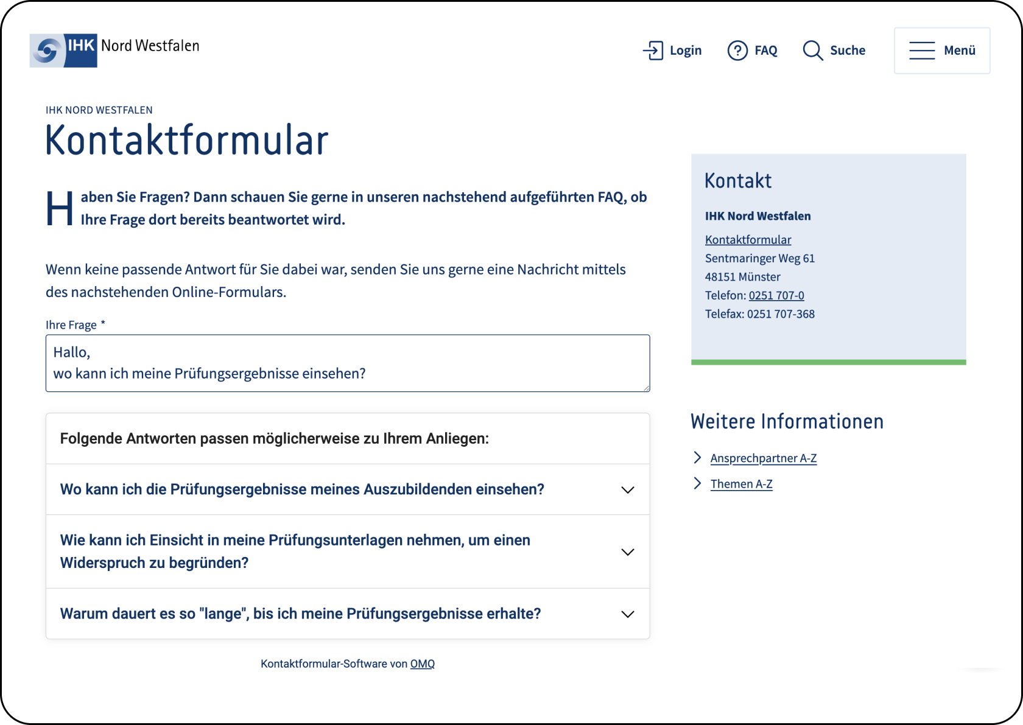Click the magnifying glass search icon
Screen dimensions: 1023x725
point(812,51)
